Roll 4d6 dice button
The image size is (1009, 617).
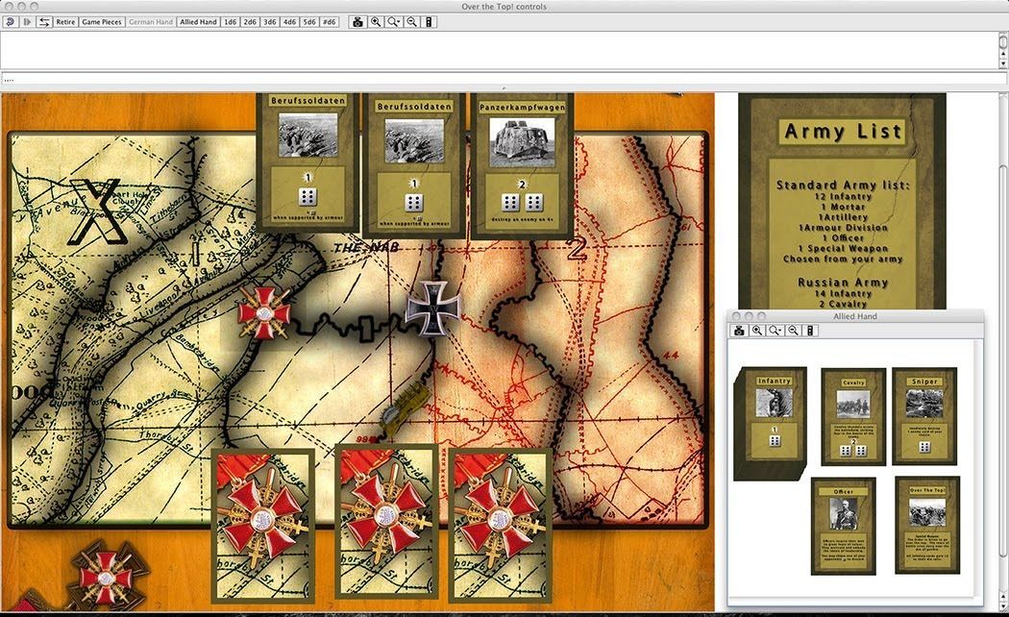[289, 22]
